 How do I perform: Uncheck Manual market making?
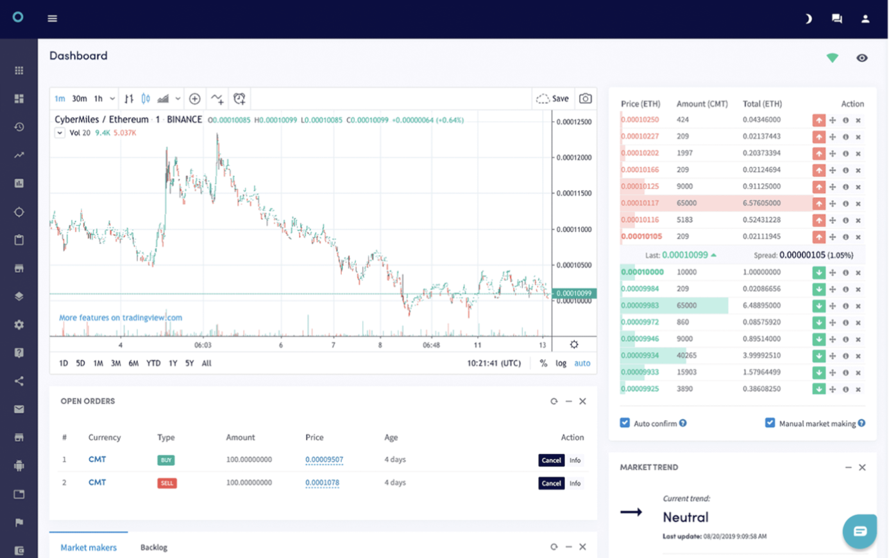770,423
